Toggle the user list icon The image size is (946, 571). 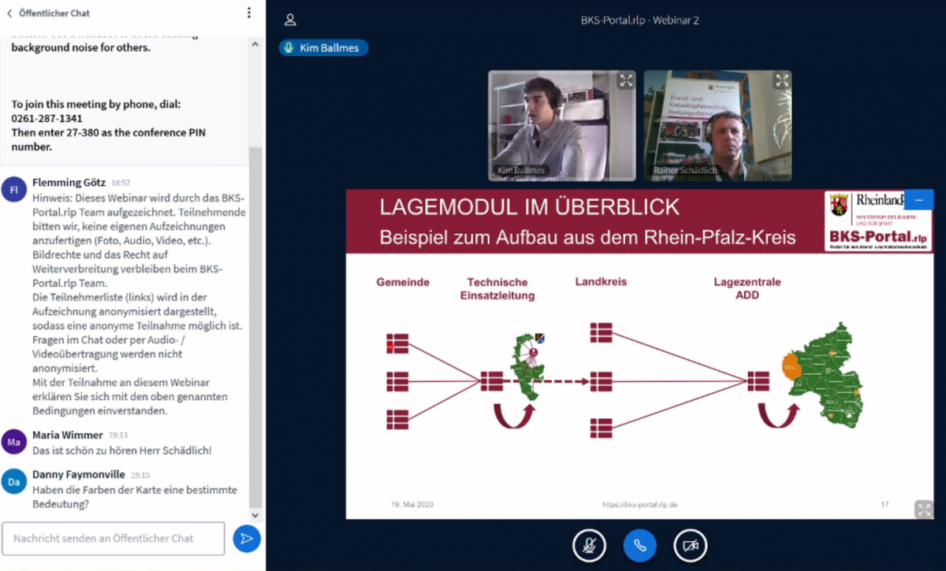(290, 20)
